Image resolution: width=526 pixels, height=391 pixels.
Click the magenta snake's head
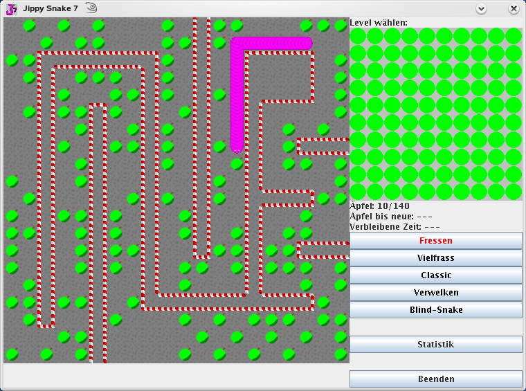237,149
